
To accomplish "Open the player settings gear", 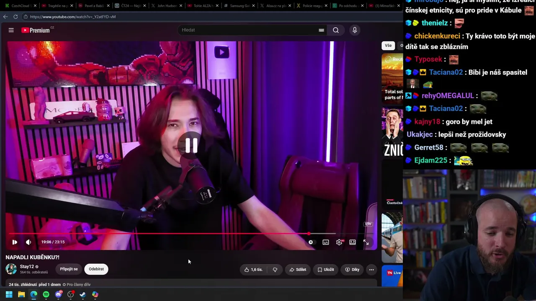I will coord(339,242).
